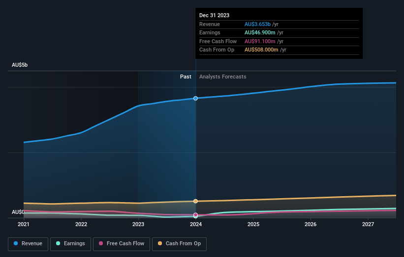
Task: Click the AU$3.653b revenue value in tooltip
Action: (x=257, y=24)
